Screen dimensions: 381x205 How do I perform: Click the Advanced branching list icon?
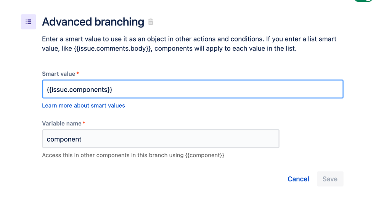click(x=29, y=22)
